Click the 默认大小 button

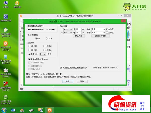tap(79, 36)
